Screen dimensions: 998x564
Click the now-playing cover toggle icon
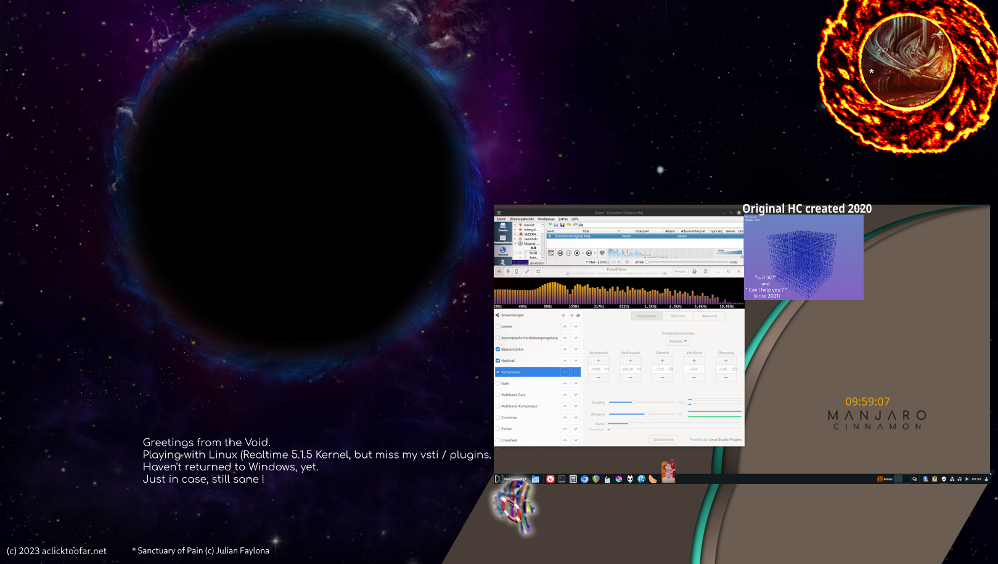pyautogui.click(x=551, y=253)
